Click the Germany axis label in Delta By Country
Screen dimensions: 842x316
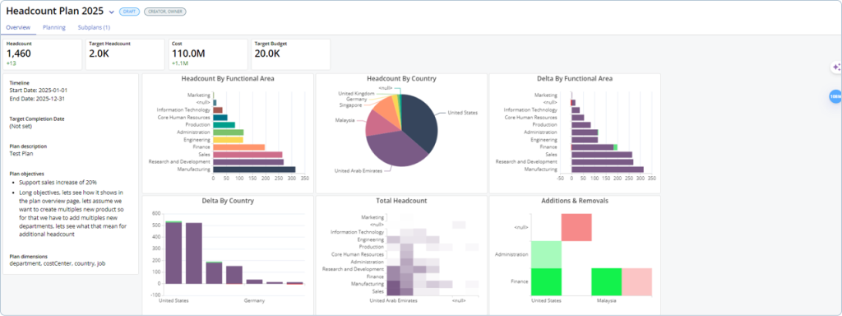pyautogui.click(x=254, y=300)
